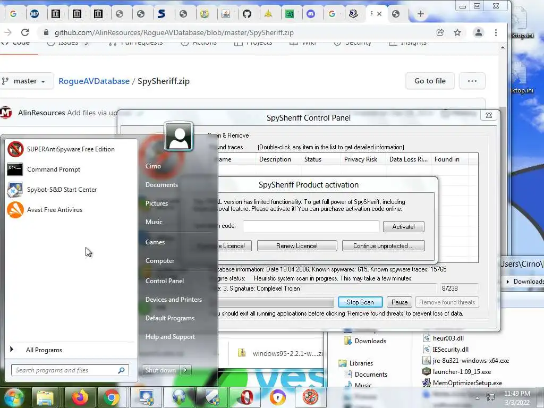This screenshot has width=544, height=408.
Task: Open Control Panel from Start menu
Action: (165, 281)
